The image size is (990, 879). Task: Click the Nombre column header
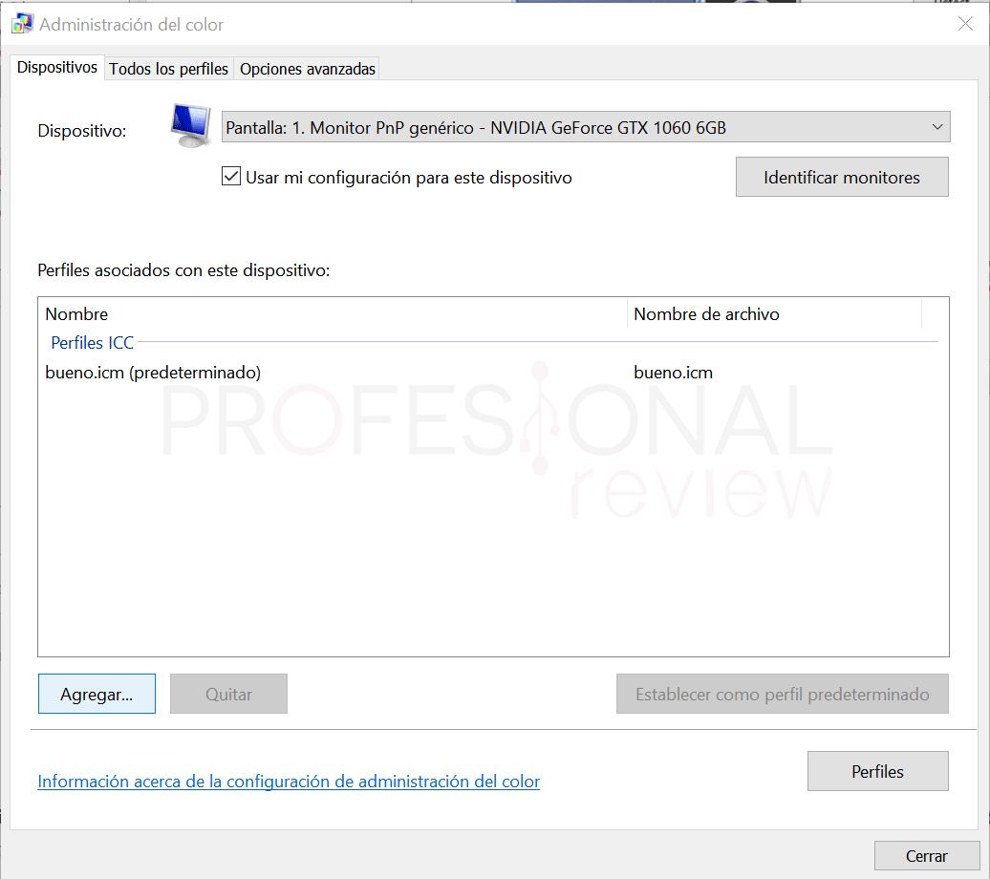[x=334, y=313]
